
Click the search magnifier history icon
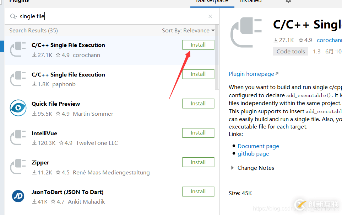pyautogui.click(x=13, y=16)
